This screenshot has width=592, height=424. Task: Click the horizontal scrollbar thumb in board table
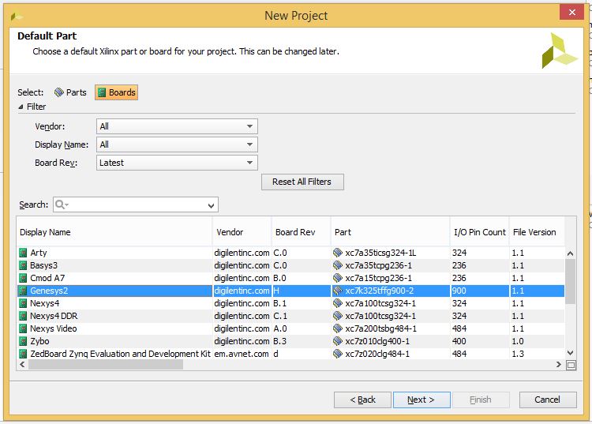click(106, 364)
